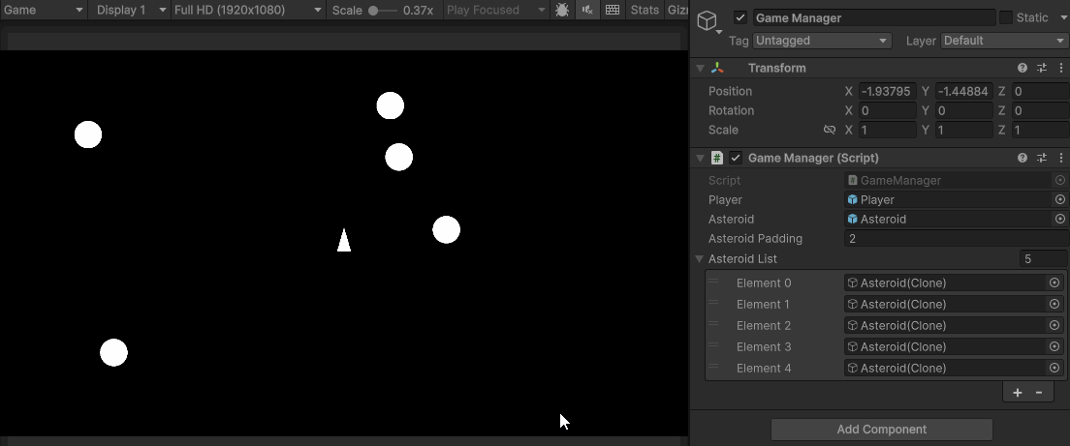This screenshot has height=446, width=1070.
Task: Open object picker for Element 1
Action: (1054, 304)
